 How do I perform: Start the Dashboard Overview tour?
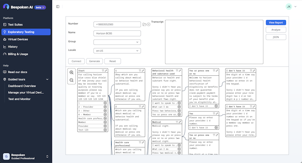click(22, 86)
